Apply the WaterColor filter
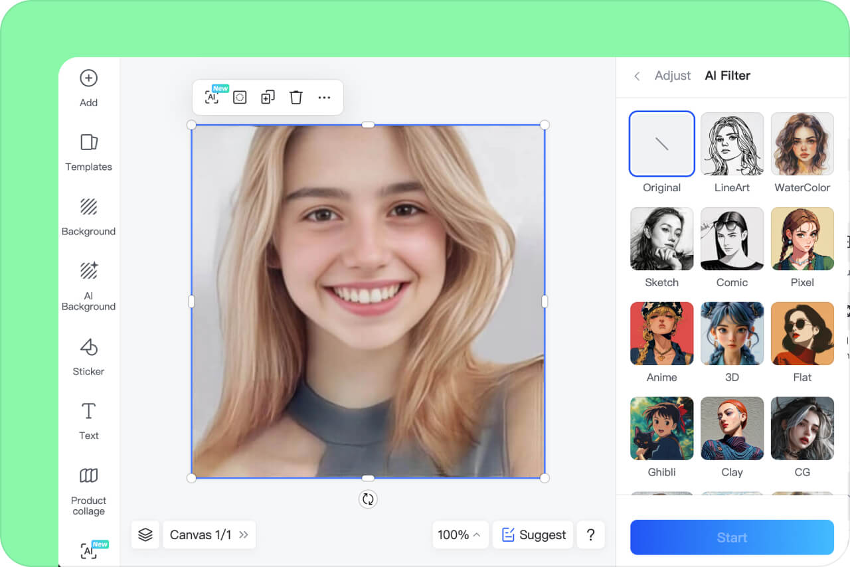850x567 pixels. [x=802, y=144]
